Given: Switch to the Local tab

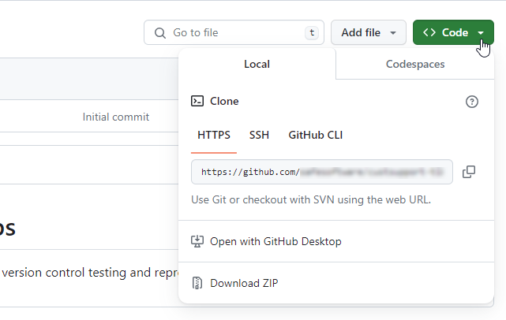Looking at the screenshot, I should (x=257, y=64).
